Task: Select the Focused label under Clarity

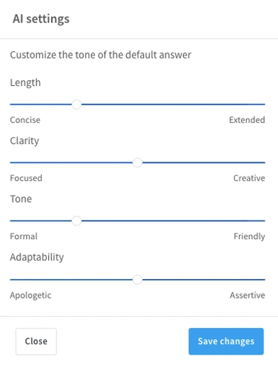Action: click(26, 178)
